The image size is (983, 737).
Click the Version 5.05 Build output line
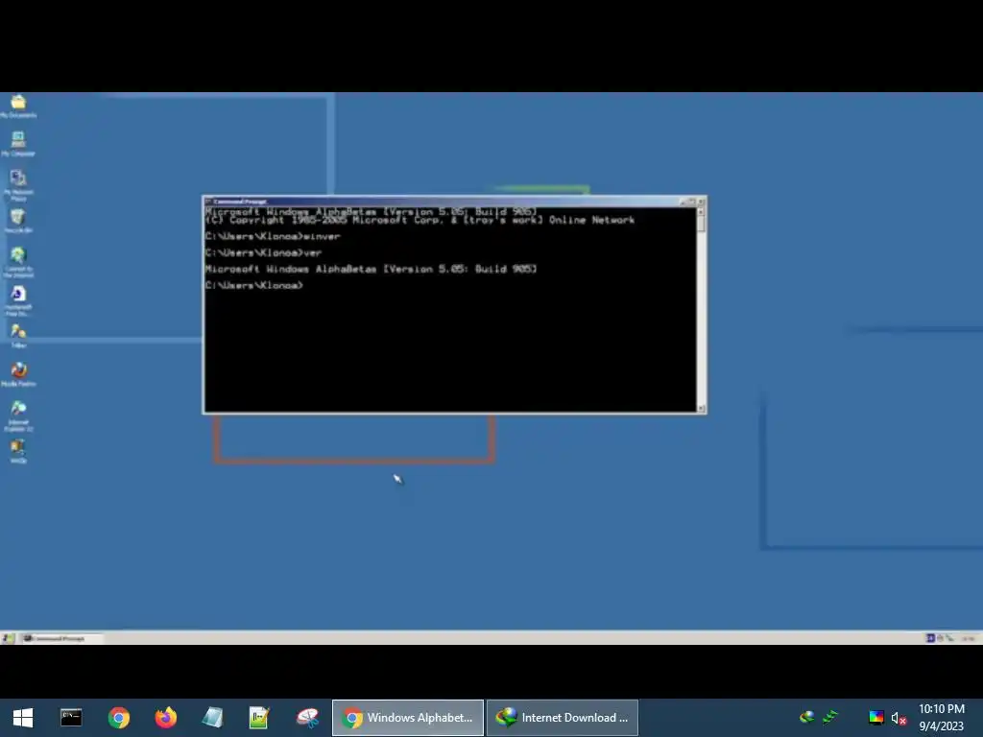click(371, 269)
